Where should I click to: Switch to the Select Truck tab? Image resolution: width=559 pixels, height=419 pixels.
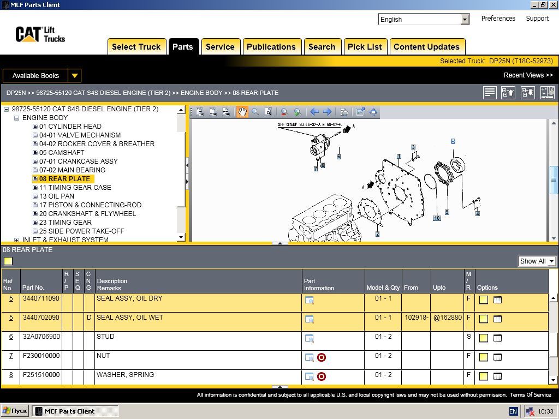tap(136, 47)
